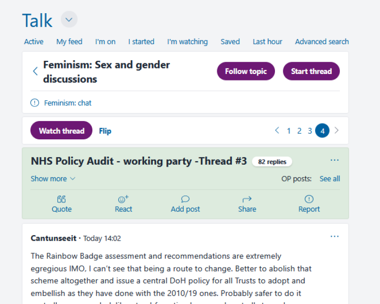Expand the Show more section

pyautogui.click(x=53, y=179)
